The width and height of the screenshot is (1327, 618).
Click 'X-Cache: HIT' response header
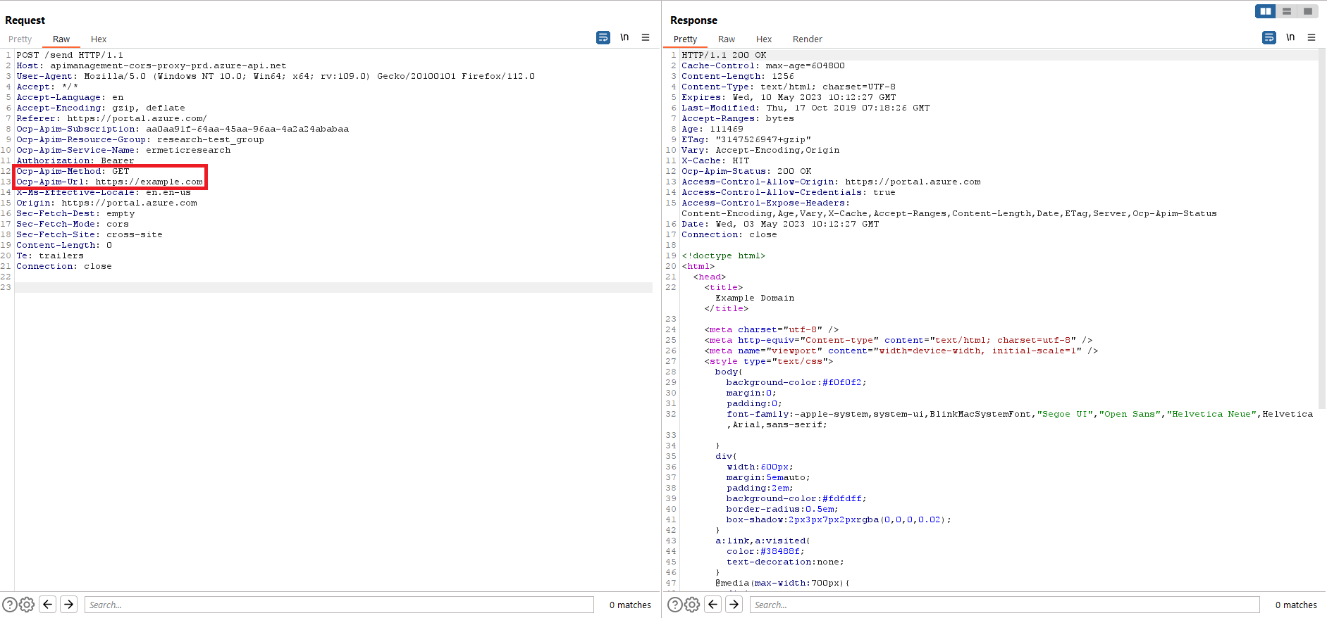point(715,160)
